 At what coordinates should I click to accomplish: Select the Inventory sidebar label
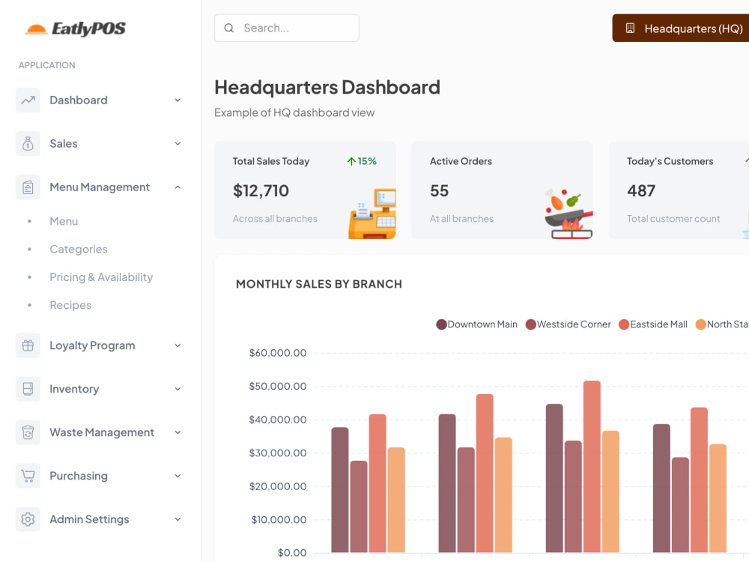[x=74, y=388]
